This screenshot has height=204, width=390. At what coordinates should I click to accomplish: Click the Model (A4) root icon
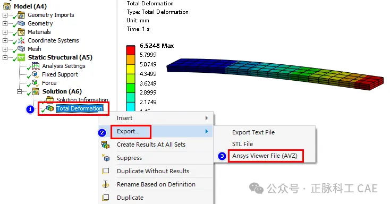click(7, 6)
